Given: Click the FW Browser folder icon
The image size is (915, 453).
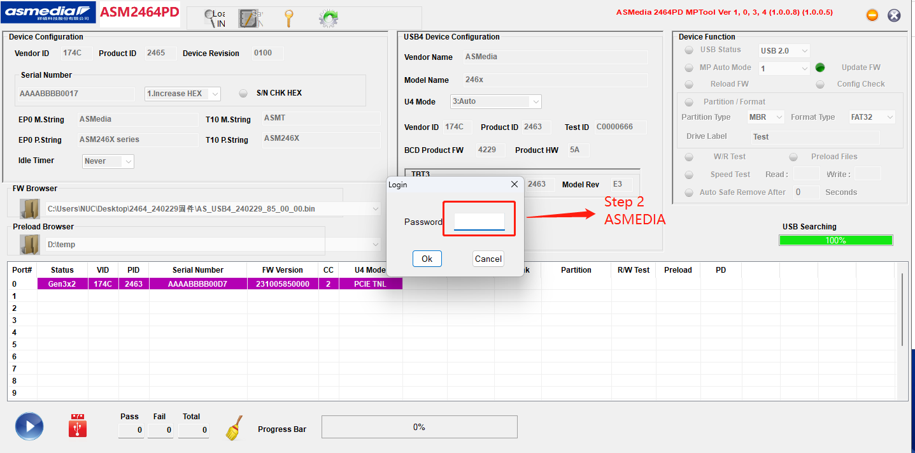Looking at the screenshot, I should 30,208.
